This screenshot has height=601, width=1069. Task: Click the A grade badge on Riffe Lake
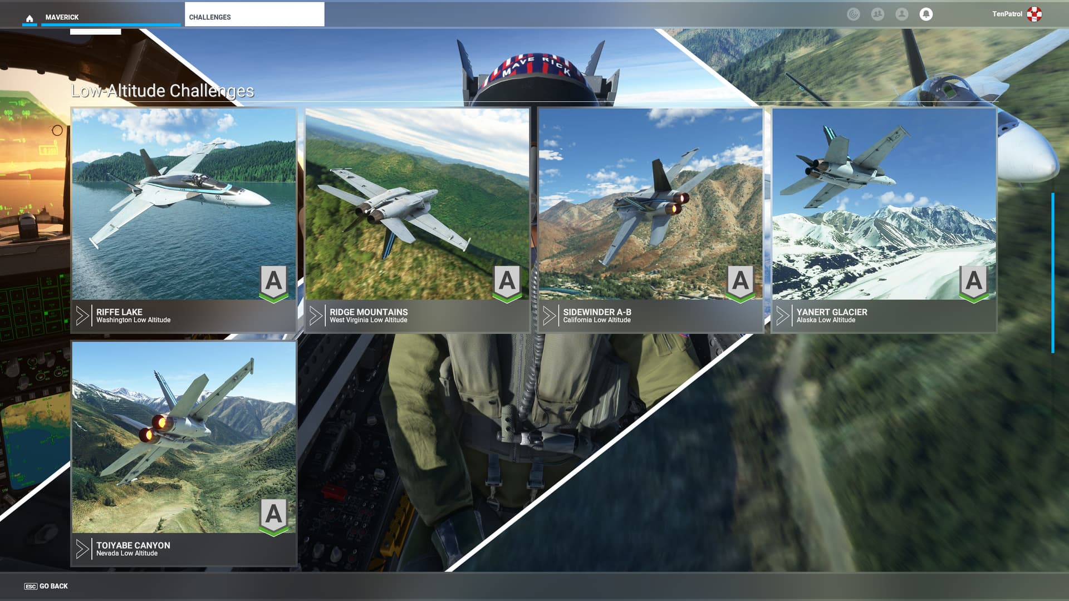click(272, 281)
